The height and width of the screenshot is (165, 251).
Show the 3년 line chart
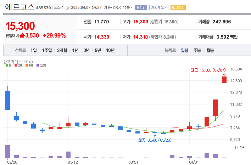(x=87, y=51)
